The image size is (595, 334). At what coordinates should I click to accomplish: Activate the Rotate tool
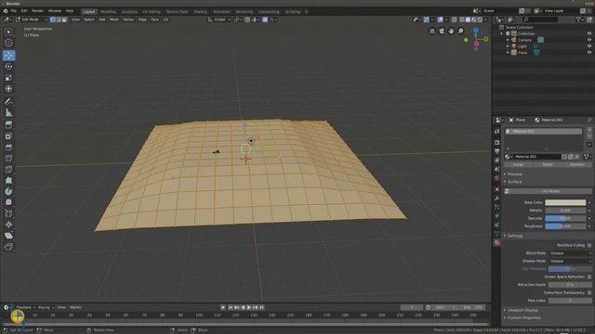(x=8, y=67)
